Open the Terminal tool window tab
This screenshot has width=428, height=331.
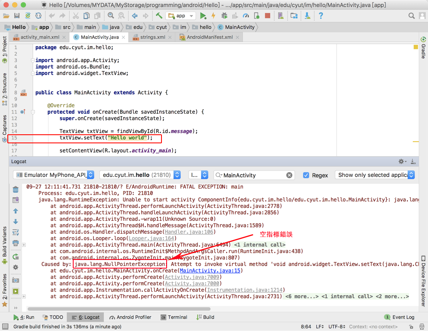pyautogui.click(x=174, y=317)
